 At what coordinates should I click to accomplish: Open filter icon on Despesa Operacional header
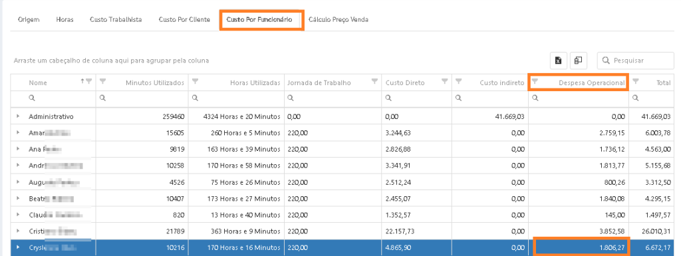[535, 81]
